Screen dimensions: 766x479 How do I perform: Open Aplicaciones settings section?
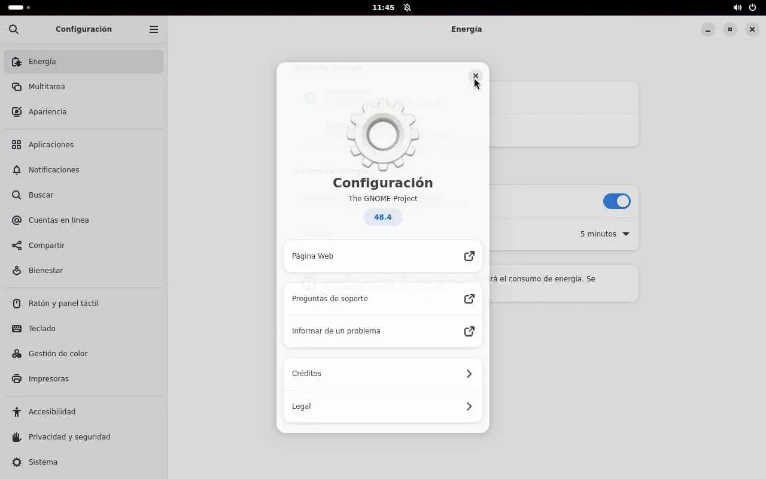point(84,145)
